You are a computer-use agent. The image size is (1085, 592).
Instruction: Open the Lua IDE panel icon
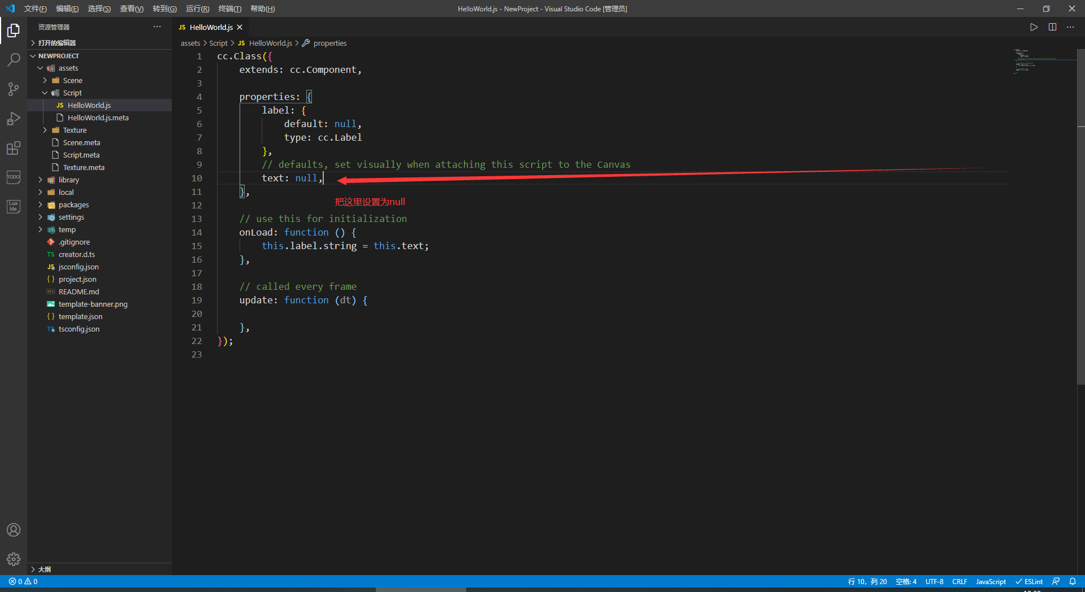tap(14, 207)
